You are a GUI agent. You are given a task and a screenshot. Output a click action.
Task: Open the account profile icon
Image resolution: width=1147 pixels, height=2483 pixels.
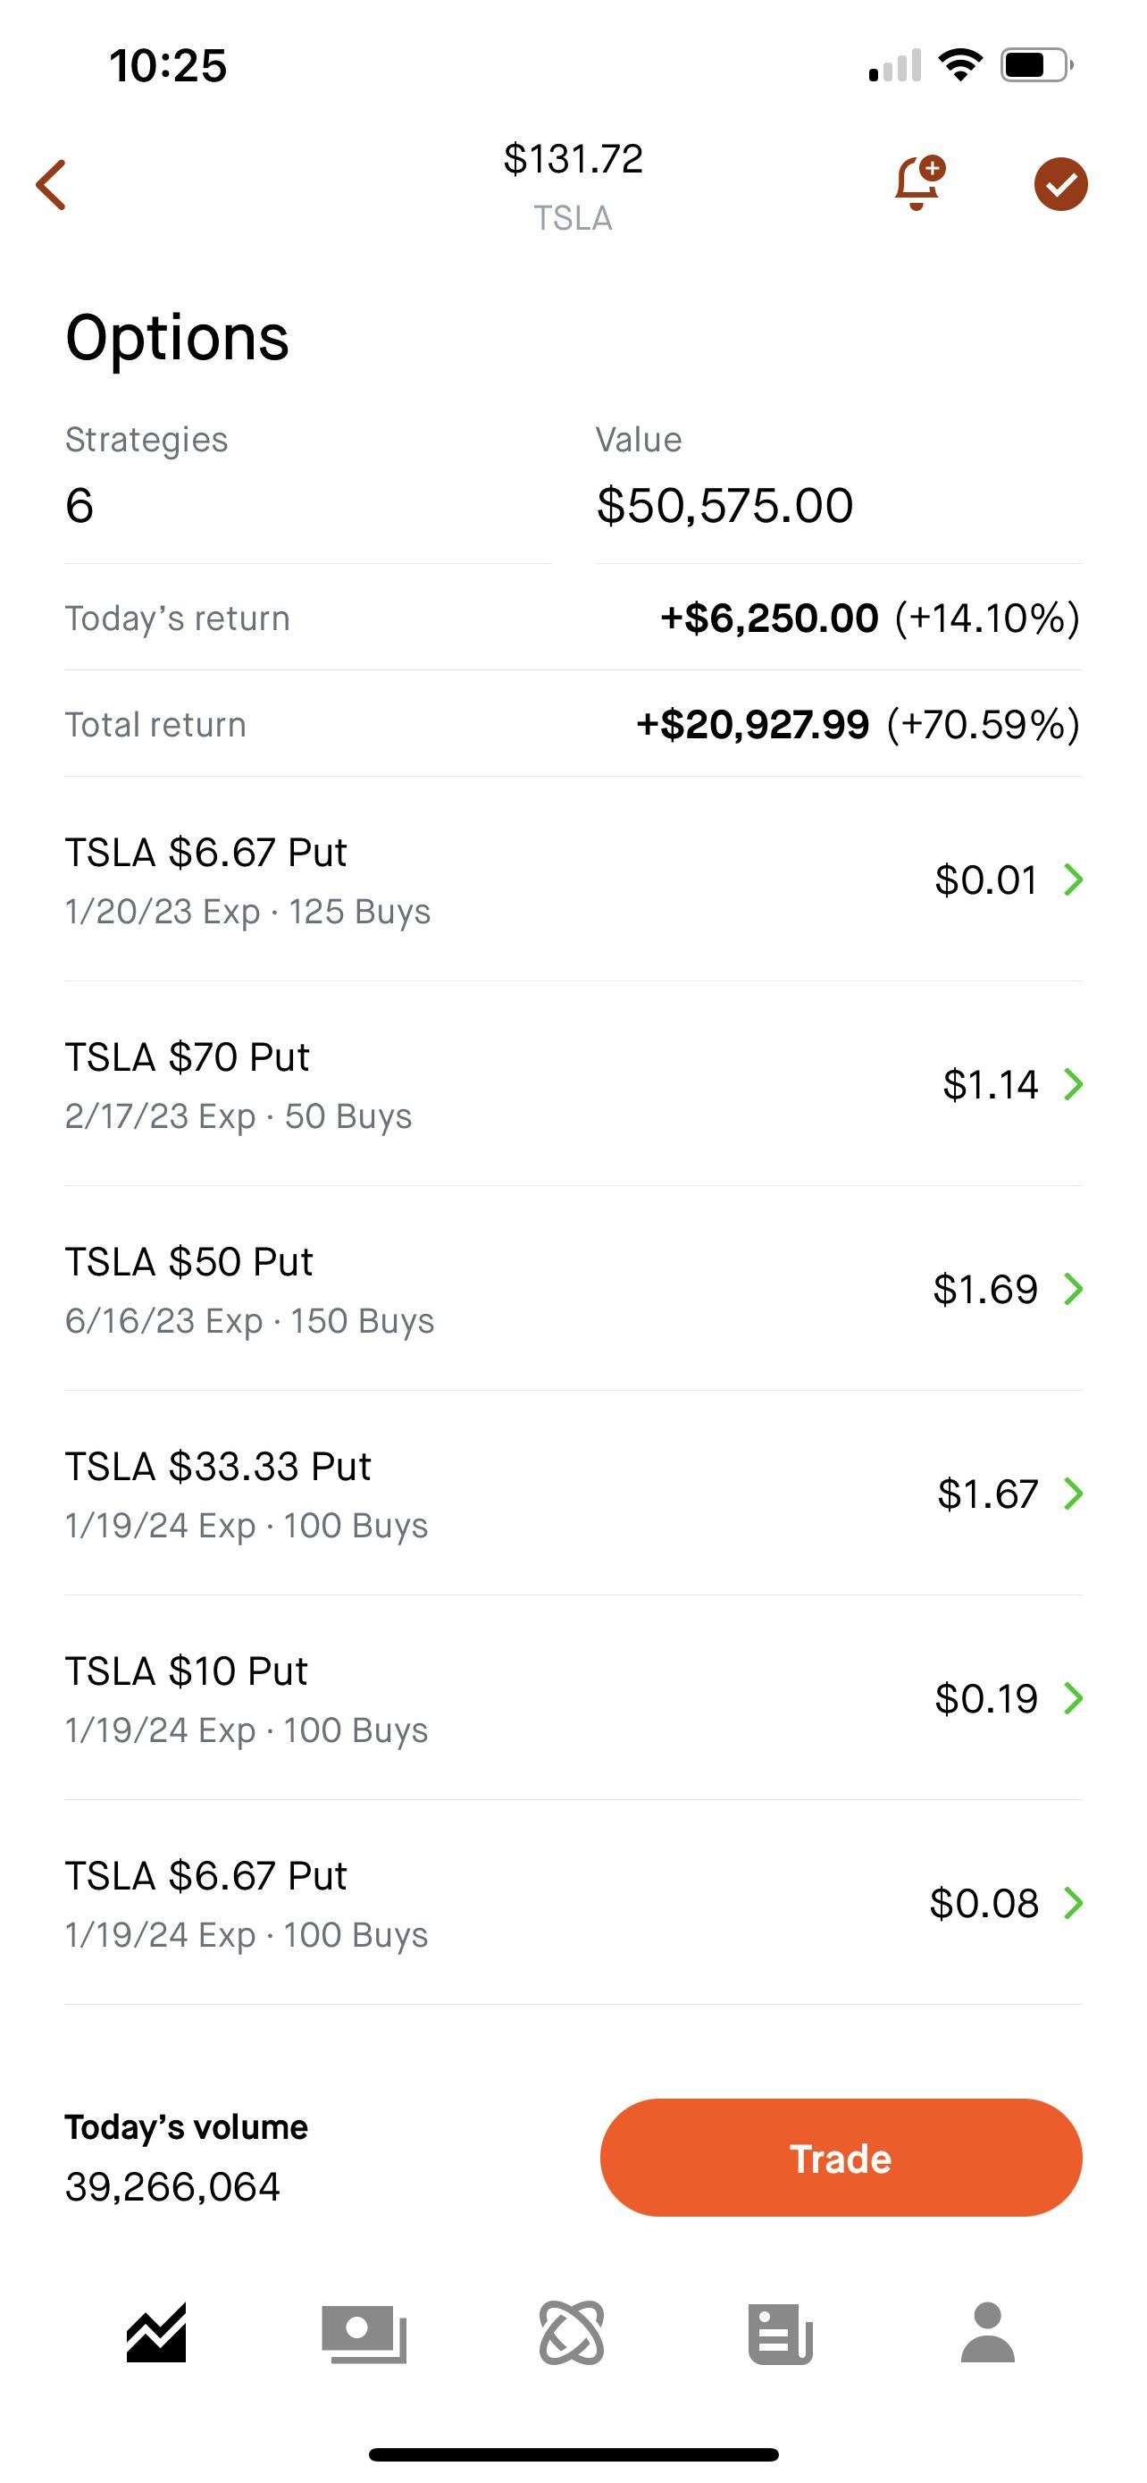tap(988, 2333)
